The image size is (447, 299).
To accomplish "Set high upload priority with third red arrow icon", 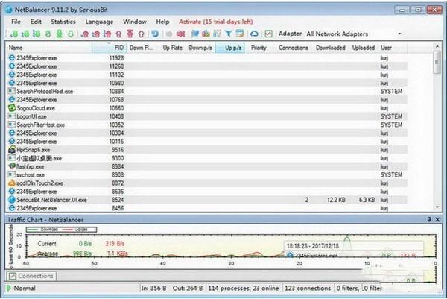I will [x=107, y=34].
